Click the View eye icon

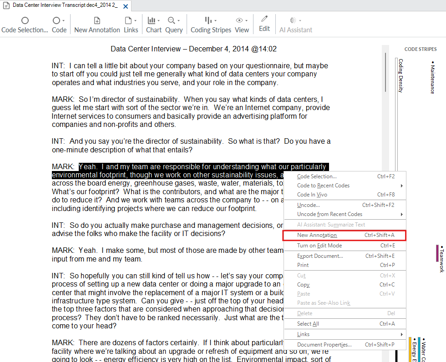[x=239, y=20]
